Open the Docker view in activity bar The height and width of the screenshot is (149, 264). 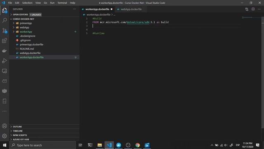[x=5, y=50]
